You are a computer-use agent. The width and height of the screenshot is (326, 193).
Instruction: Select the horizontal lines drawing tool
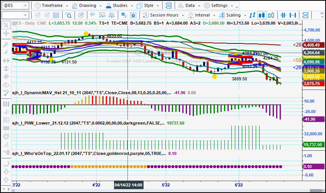click(x=6, y=128)
